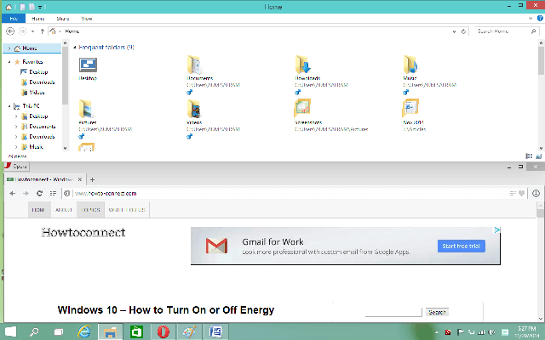Go forward in File Explorer
545x340 pixels.
(x=23, y=31)
